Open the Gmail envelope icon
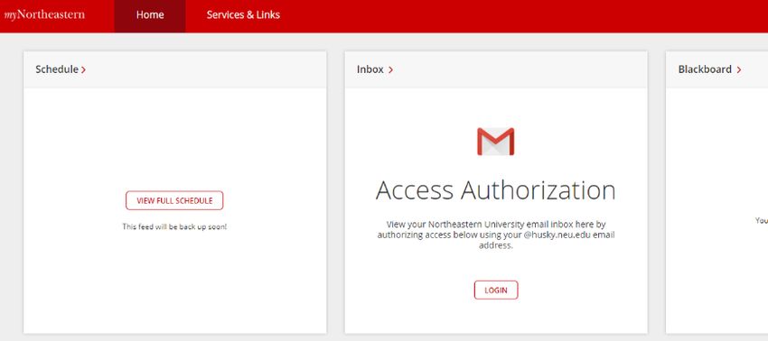The image size is (768, 341). pos(496,142)
